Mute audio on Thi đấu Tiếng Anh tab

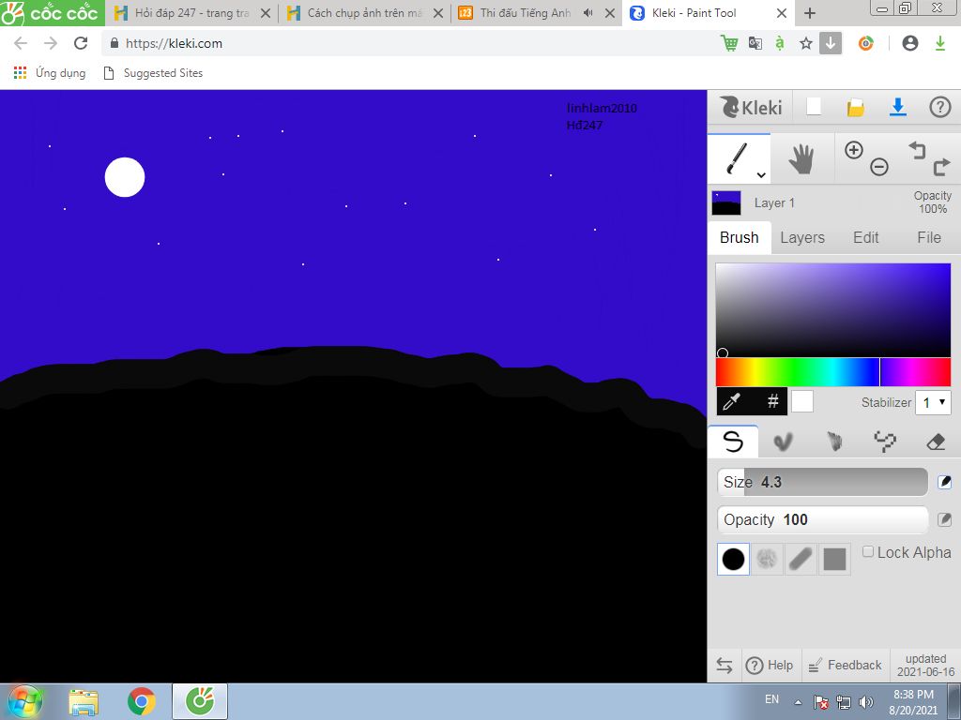[588, 13]
